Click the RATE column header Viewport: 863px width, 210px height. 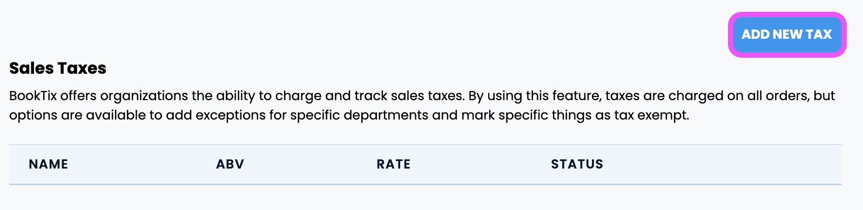(394, 164)
